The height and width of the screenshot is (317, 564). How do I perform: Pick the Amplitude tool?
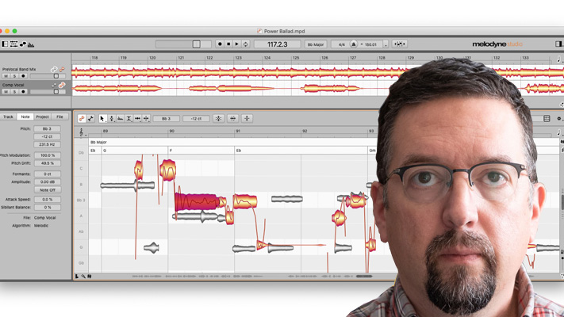tap(129, 118)
